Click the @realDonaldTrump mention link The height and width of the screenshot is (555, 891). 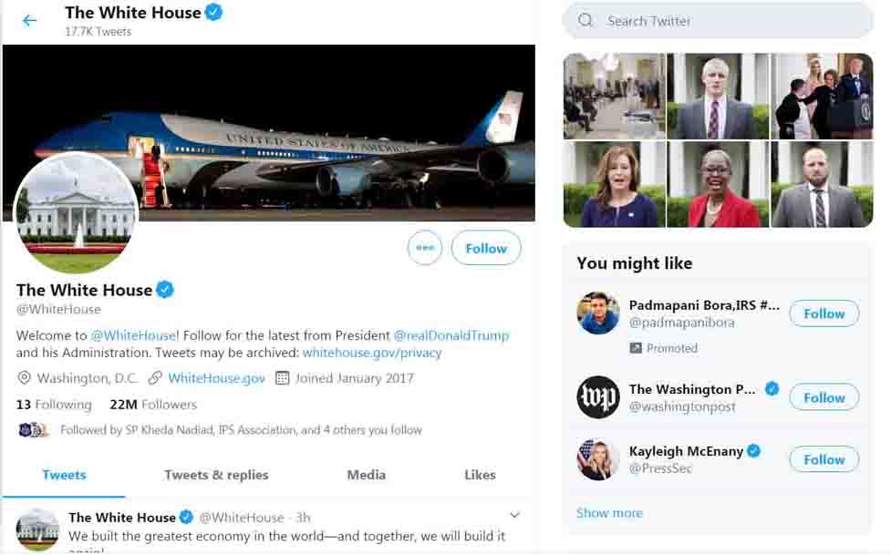[x=451, y=335]
